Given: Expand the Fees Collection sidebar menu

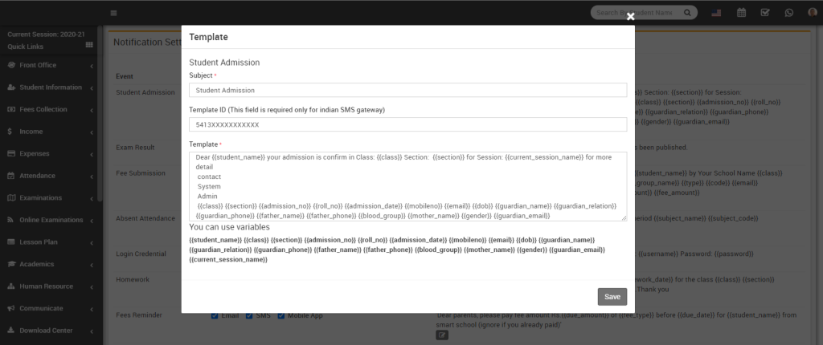Looking at the screenshot, I should tap(51, 110).
